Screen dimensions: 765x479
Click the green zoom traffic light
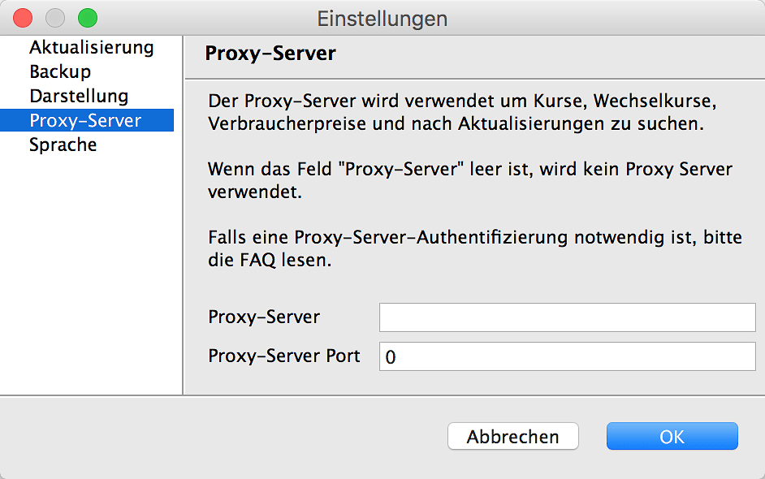(87, 15)
